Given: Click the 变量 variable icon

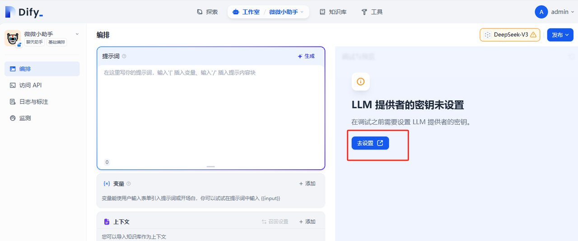Looking at the screenshot, I should 107,184.
